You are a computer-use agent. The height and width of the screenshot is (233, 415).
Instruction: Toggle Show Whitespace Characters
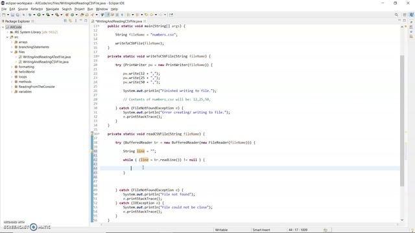point(122,15)
